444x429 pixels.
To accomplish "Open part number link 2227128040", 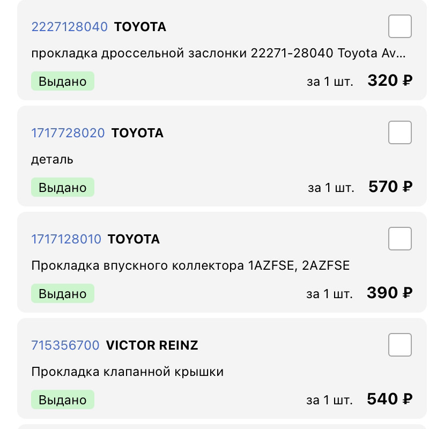I will coord(70,26).
